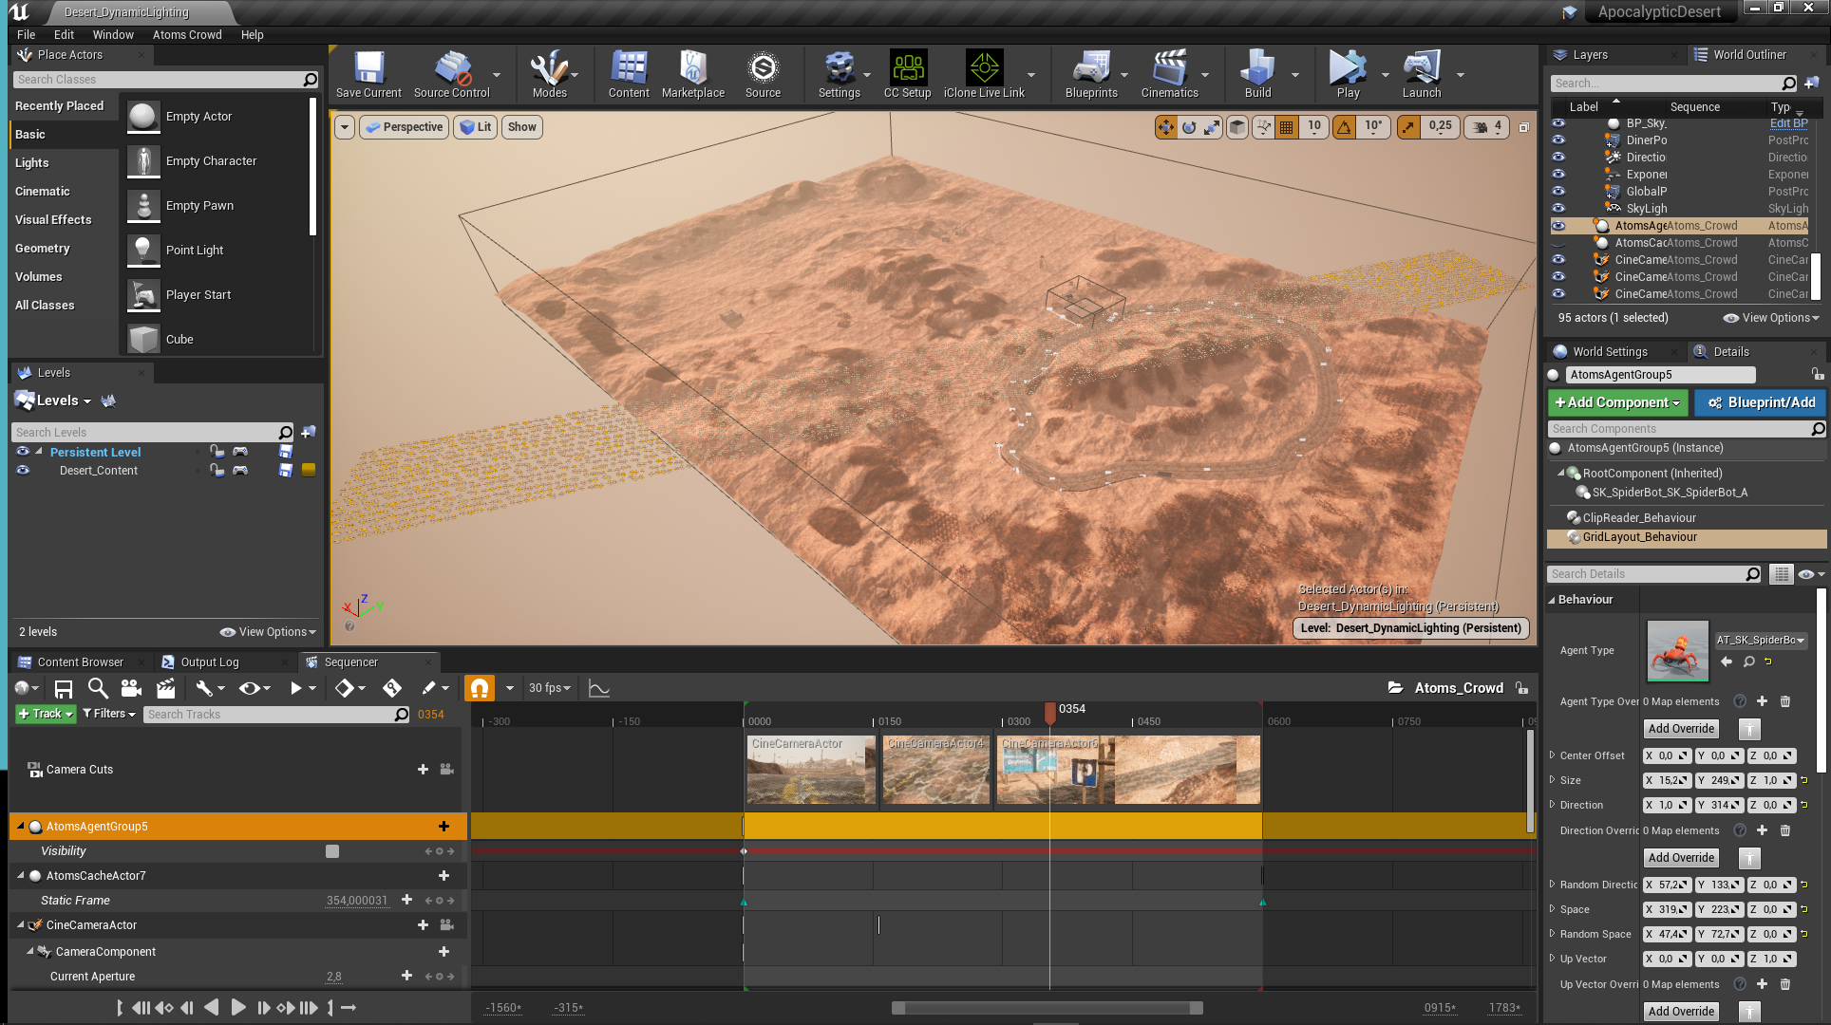Open the Settings gear icon

[x=840, y=74]
